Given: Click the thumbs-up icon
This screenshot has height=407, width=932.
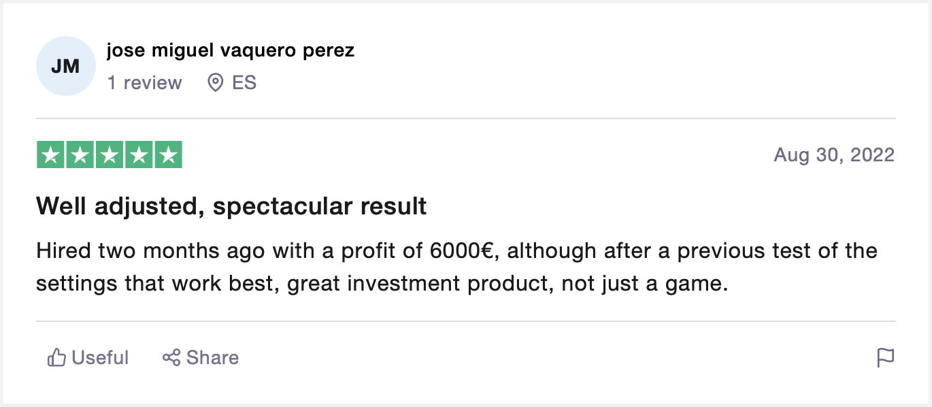Looking at the screenshot, I should tap(56, 357).
